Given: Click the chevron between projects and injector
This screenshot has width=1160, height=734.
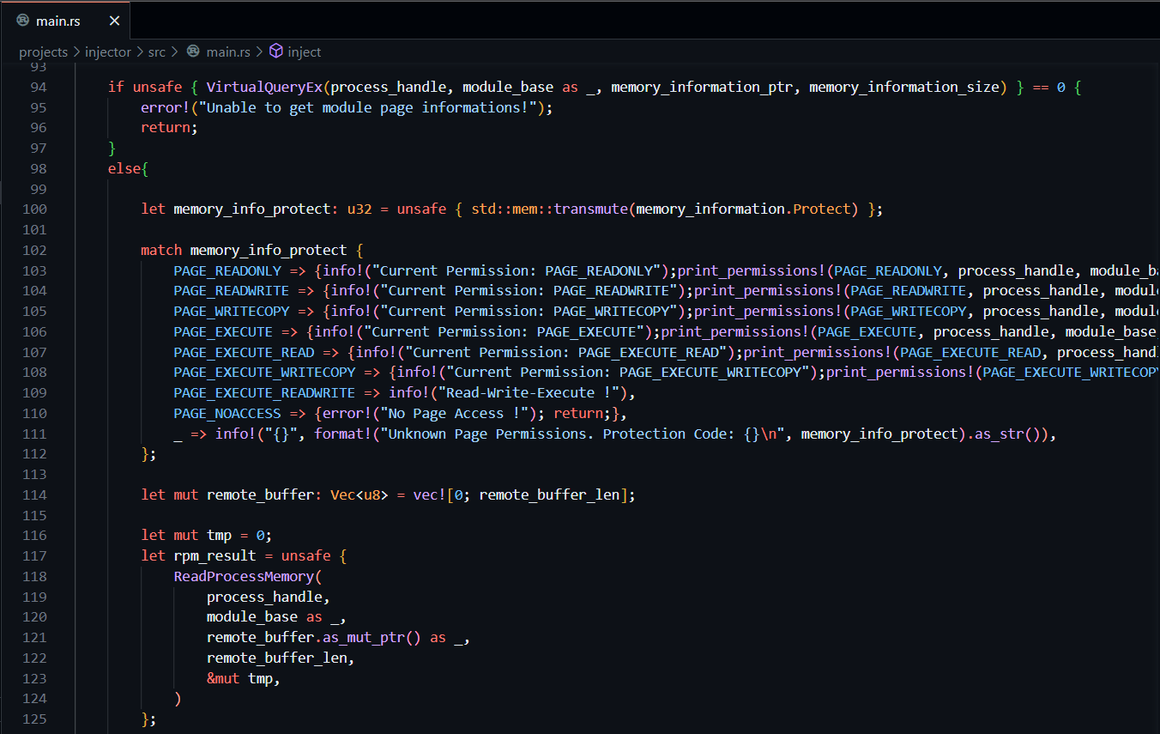Looking at the screenshot, I should coord(76,52).
